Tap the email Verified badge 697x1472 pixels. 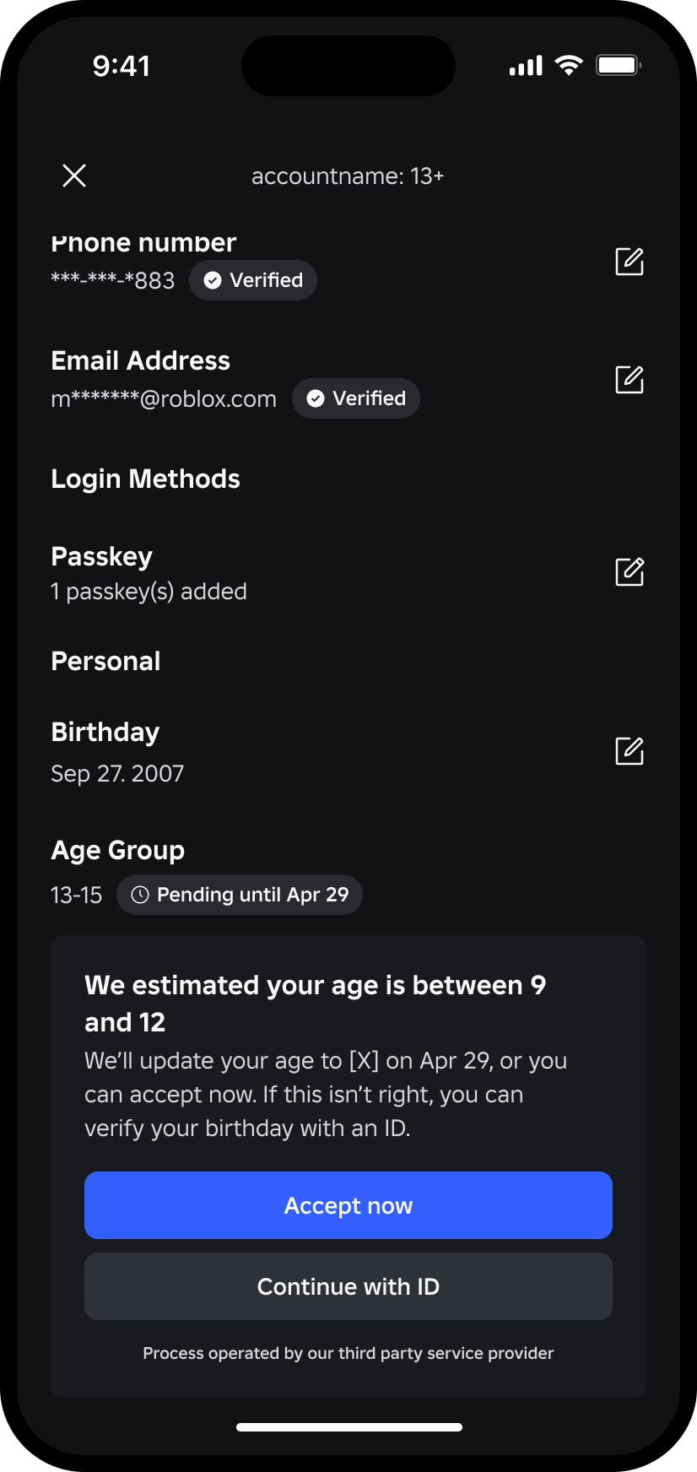click(356, 398)
